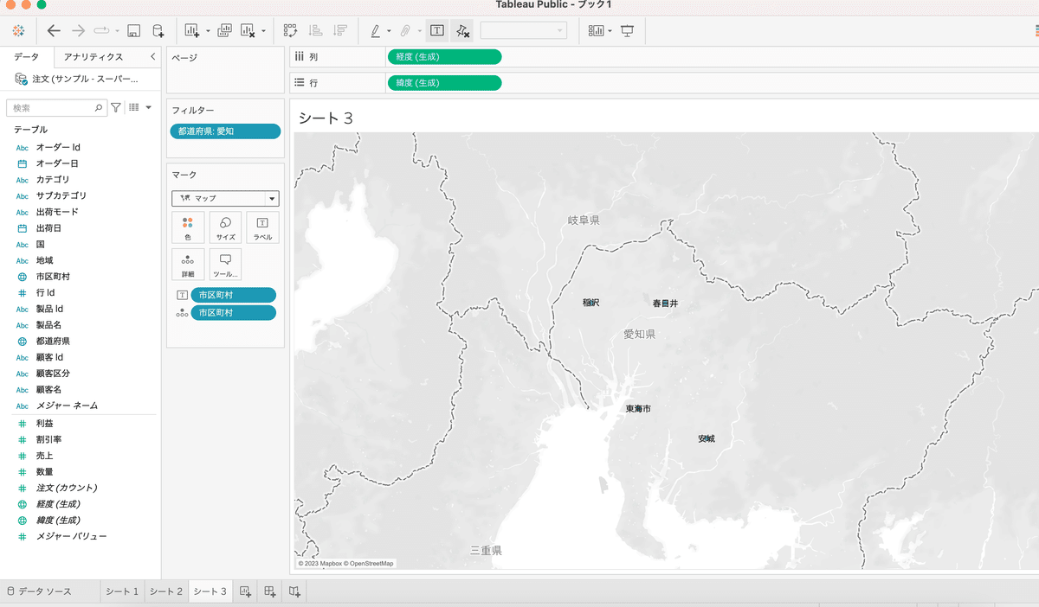The width and height of the screenshot is (1039, 607).
Task: Toggle the fix axes pin icon
Action: (x=462, y=31)
